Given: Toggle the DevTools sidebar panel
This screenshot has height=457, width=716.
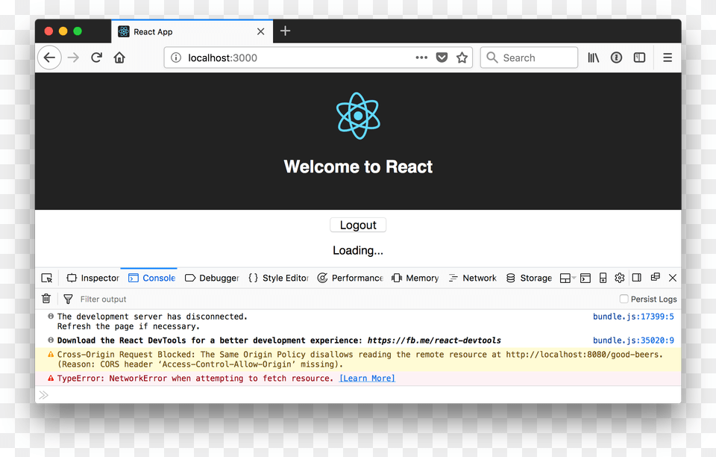Looking at the screenshot, I should 636,278.
